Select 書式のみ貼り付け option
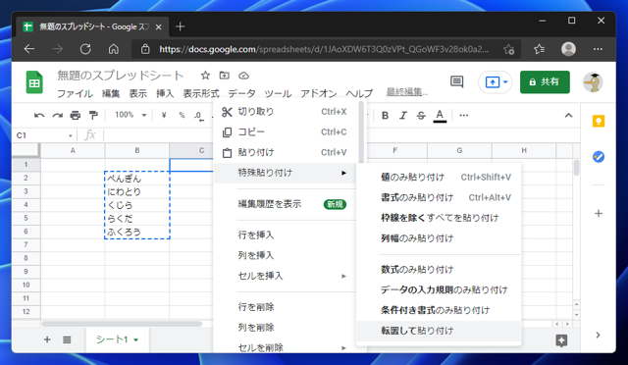628x365 pixels. coord(439,197)
